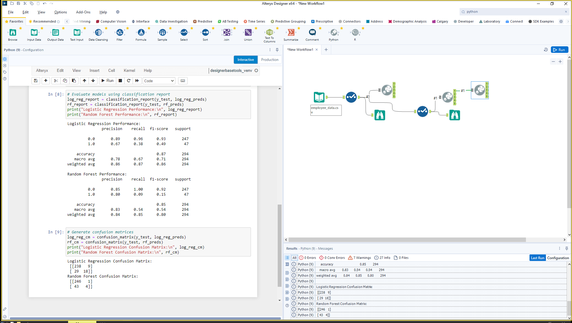Select the Data Cleansing tool

click(98, 33)
